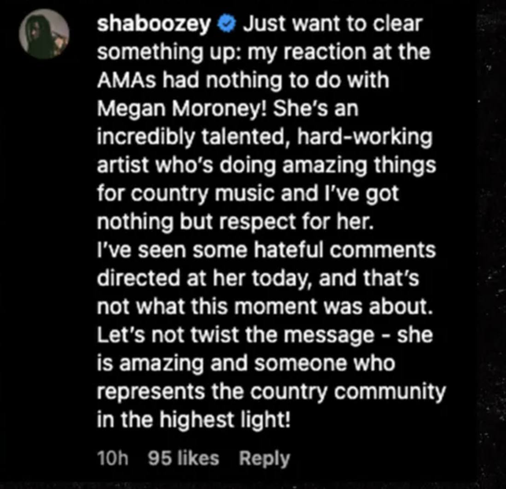Click the blue verified badge icon
The image size is (506, 489).
pos(228,24)
